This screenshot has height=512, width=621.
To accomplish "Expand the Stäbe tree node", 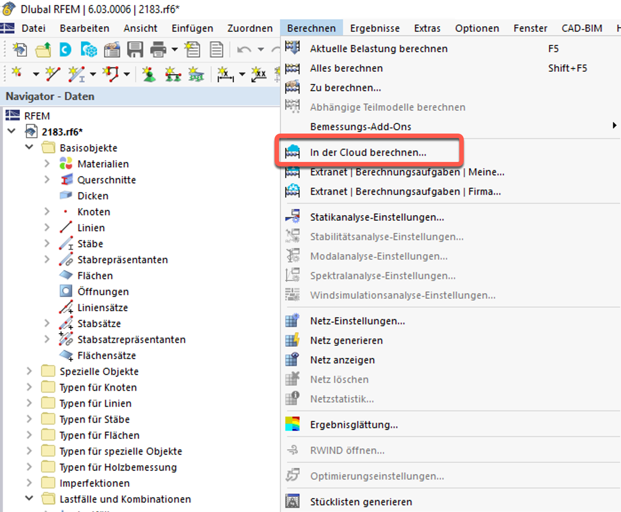I will click(47, 243).
